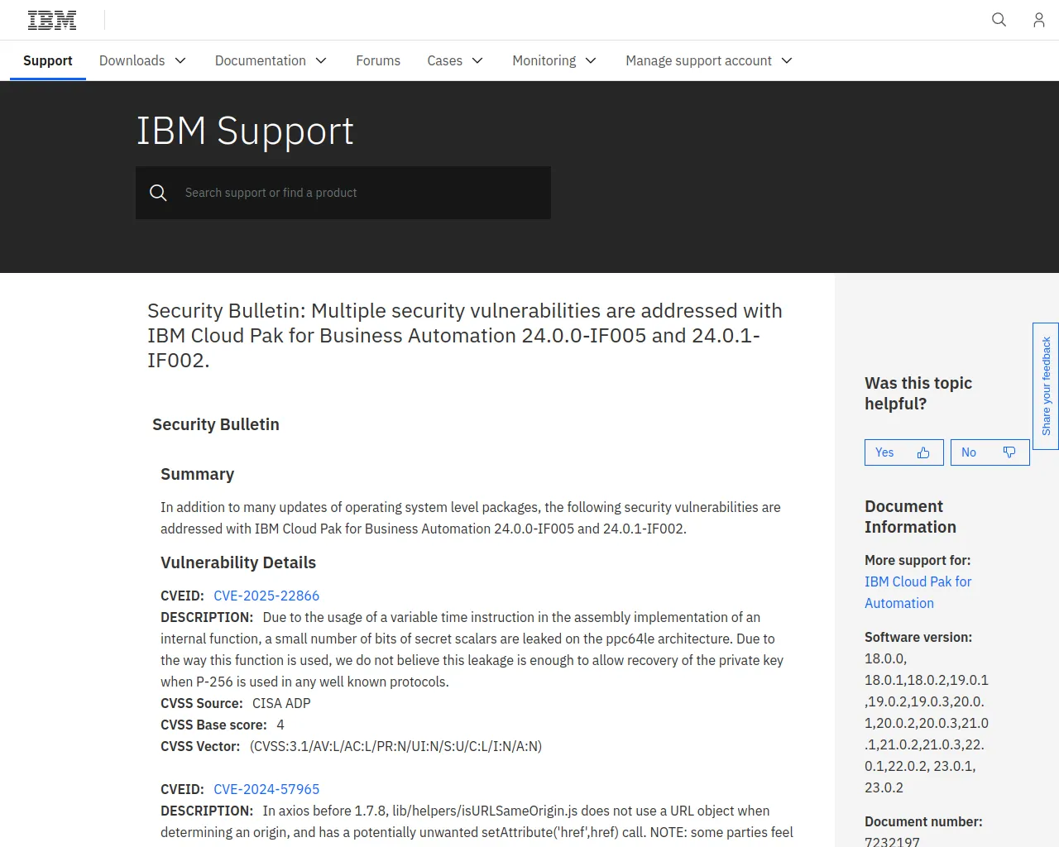
Task: Open the Documentation menu
Action: [x=271, y=60]
